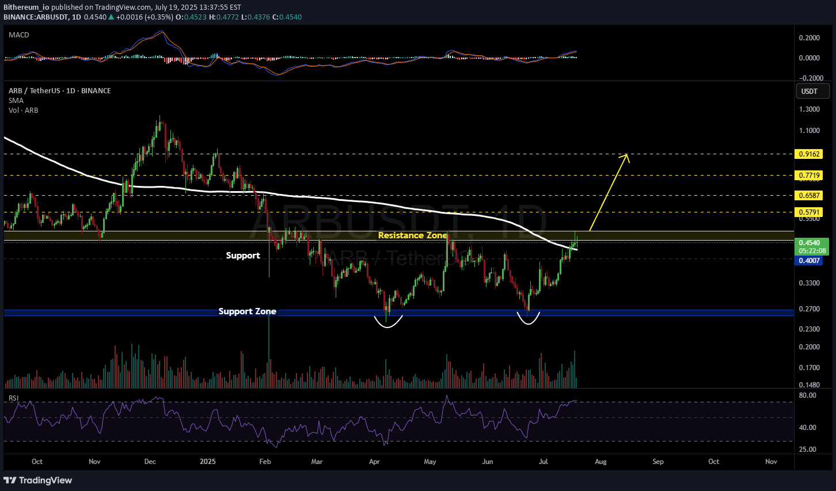The width and height of the screenshot is (836, 491).
Task: Click the RSI 25.00 scale value
Action: (x=808, y=450)
